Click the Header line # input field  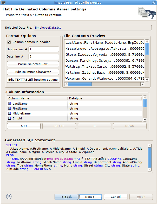44,49
